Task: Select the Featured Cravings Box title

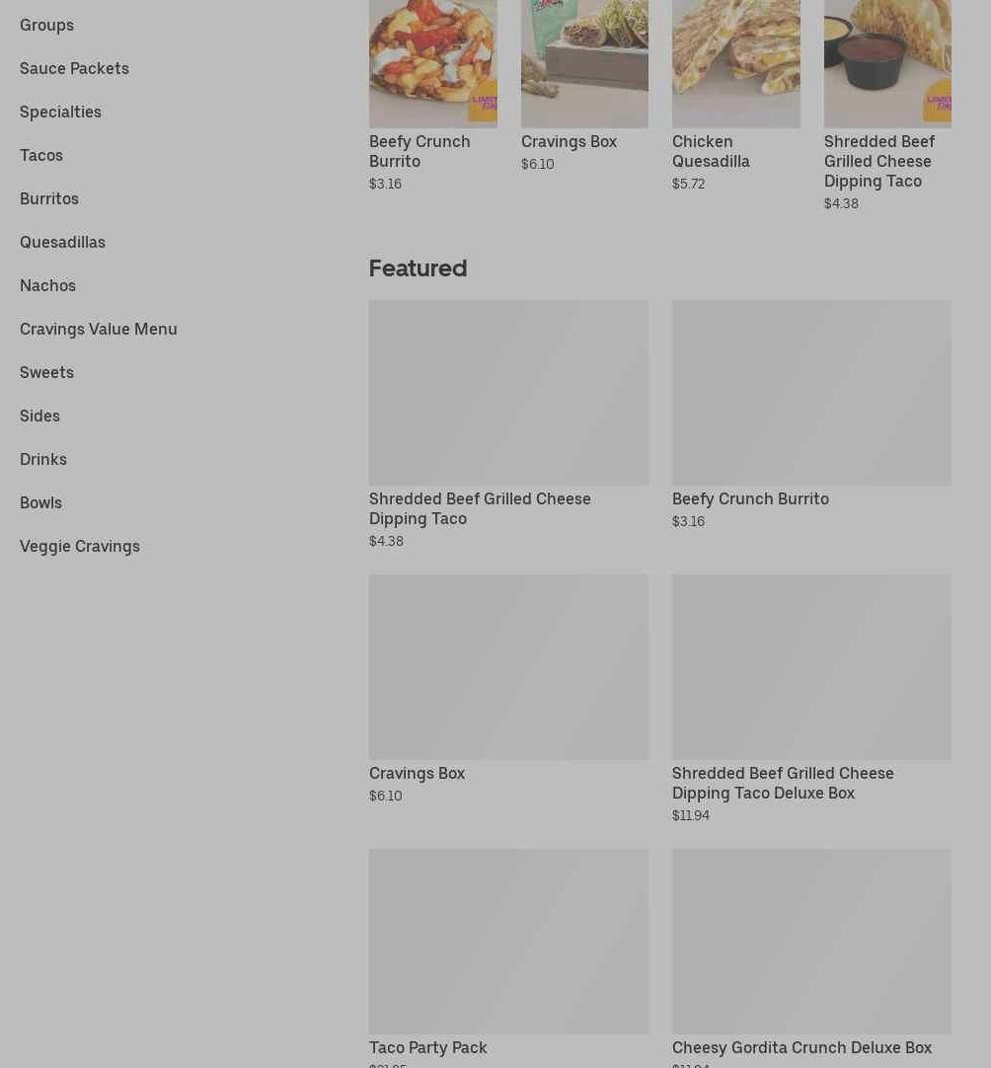Action: [417, 774]
